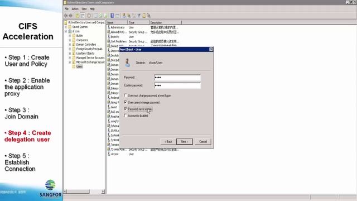
Task: Click the vincent user icon in list
Action: pyautogui.click(x=109, y=154)
